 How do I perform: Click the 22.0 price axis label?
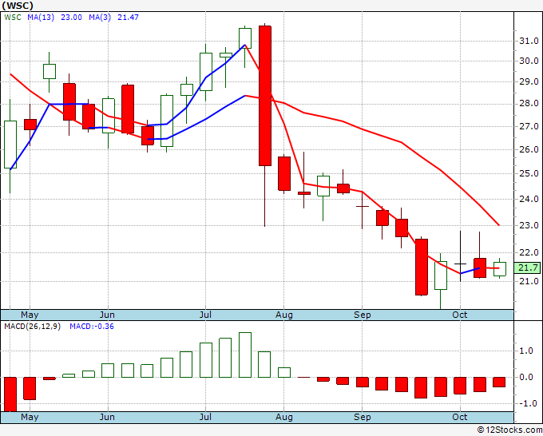pyautogui.click(x=529, y=252)
